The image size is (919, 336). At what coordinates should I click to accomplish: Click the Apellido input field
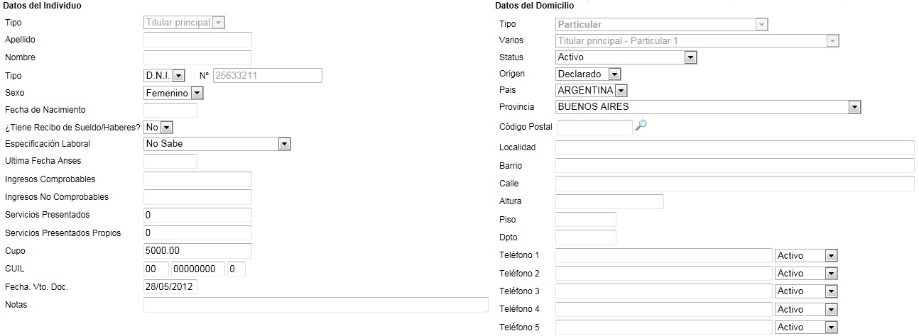tap(197, 40)
